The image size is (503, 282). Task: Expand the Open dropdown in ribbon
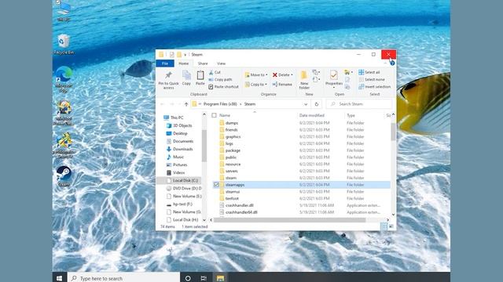click(348, 72)
